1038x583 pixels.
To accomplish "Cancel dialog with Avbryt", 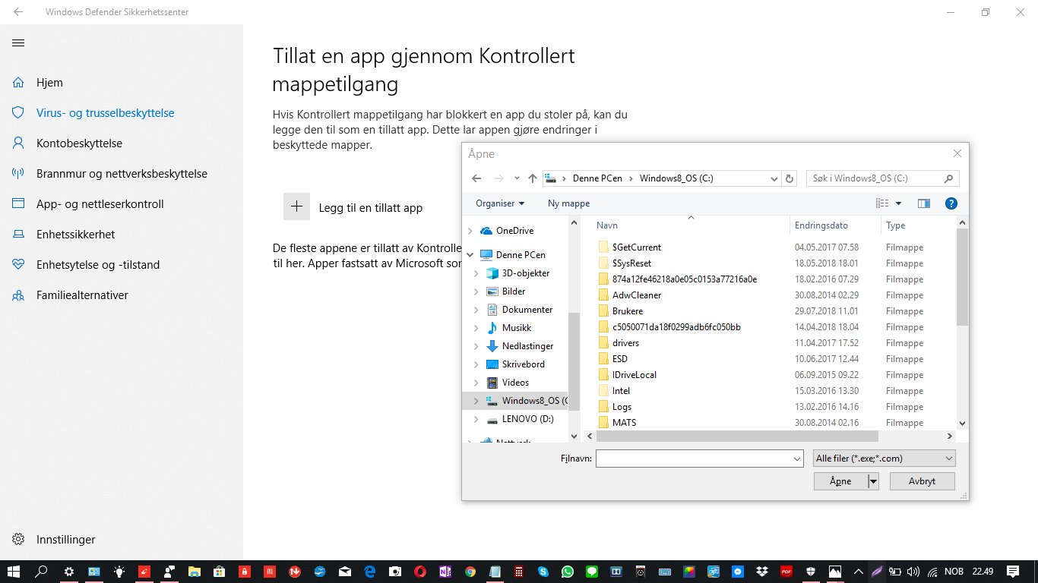I will coord(922,481).
